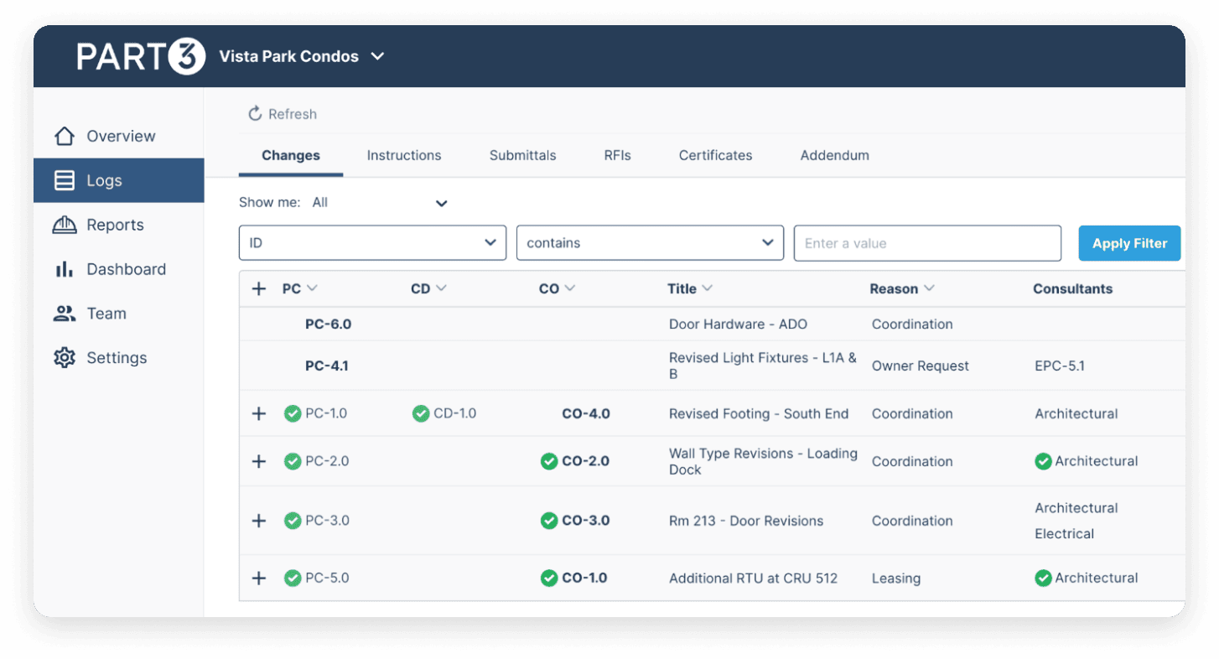Image resolution: width=1219 pixels, height=659 pixels.
Task: Click the green check beside PC-3.0
Action: (293, 521)
